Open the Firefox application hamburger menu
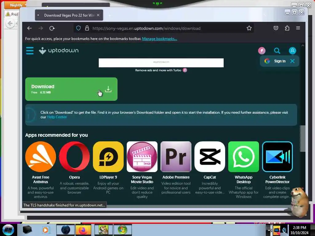 click(x=298, y=28)
